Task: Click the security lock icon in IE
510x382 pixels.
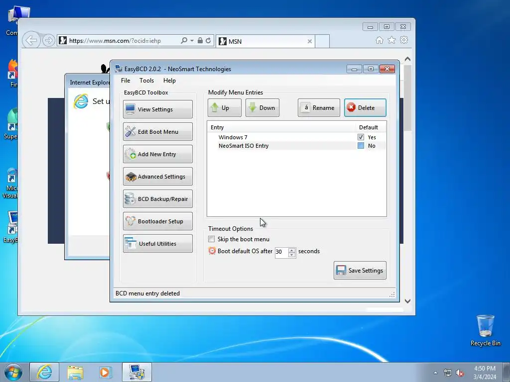Action: coord(200,41)
